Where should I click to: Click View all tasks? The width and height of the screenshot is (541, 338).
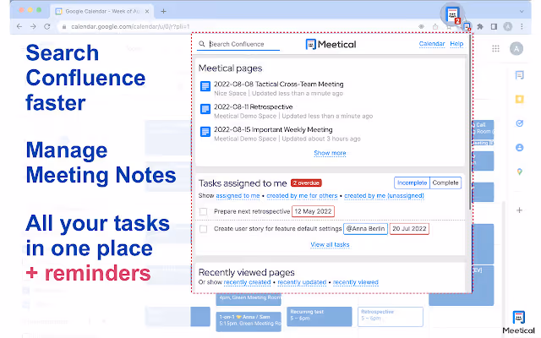tap(330, 244)
